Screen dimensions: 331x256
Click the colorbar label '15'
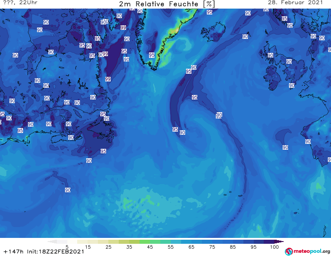88,247
